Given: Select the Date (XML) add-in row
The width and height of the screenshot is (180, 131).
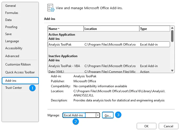Looking at the screenshot, I should click(109, 72).
